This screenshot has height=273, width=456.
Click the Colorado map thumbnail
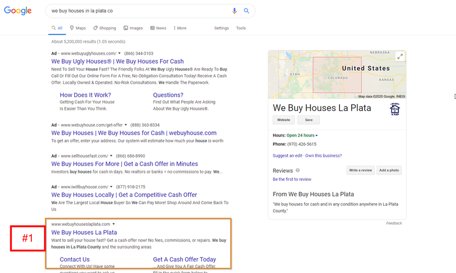[337, 75]
